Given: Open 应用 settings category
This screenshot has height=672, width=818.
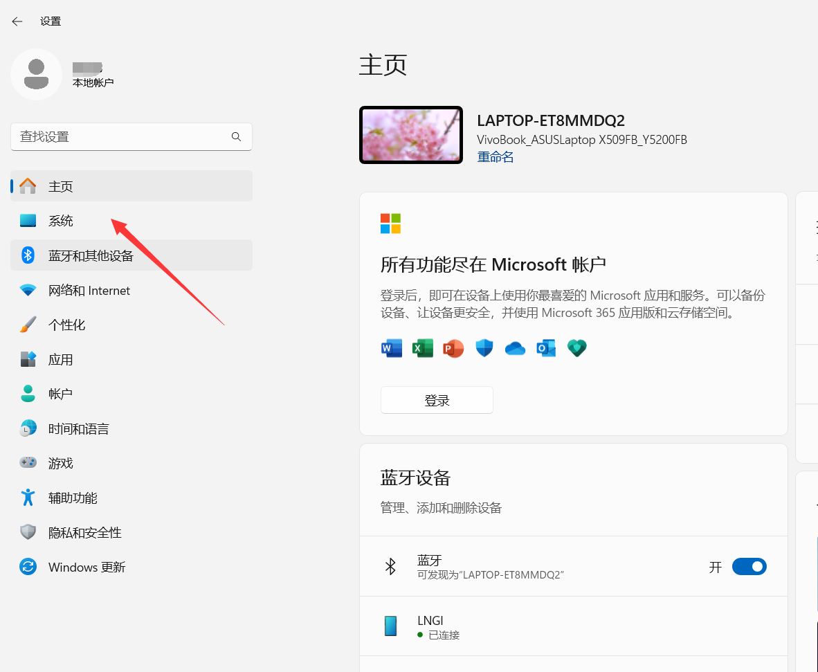Looking at the screenshot, I should click(x=61, y=360).
